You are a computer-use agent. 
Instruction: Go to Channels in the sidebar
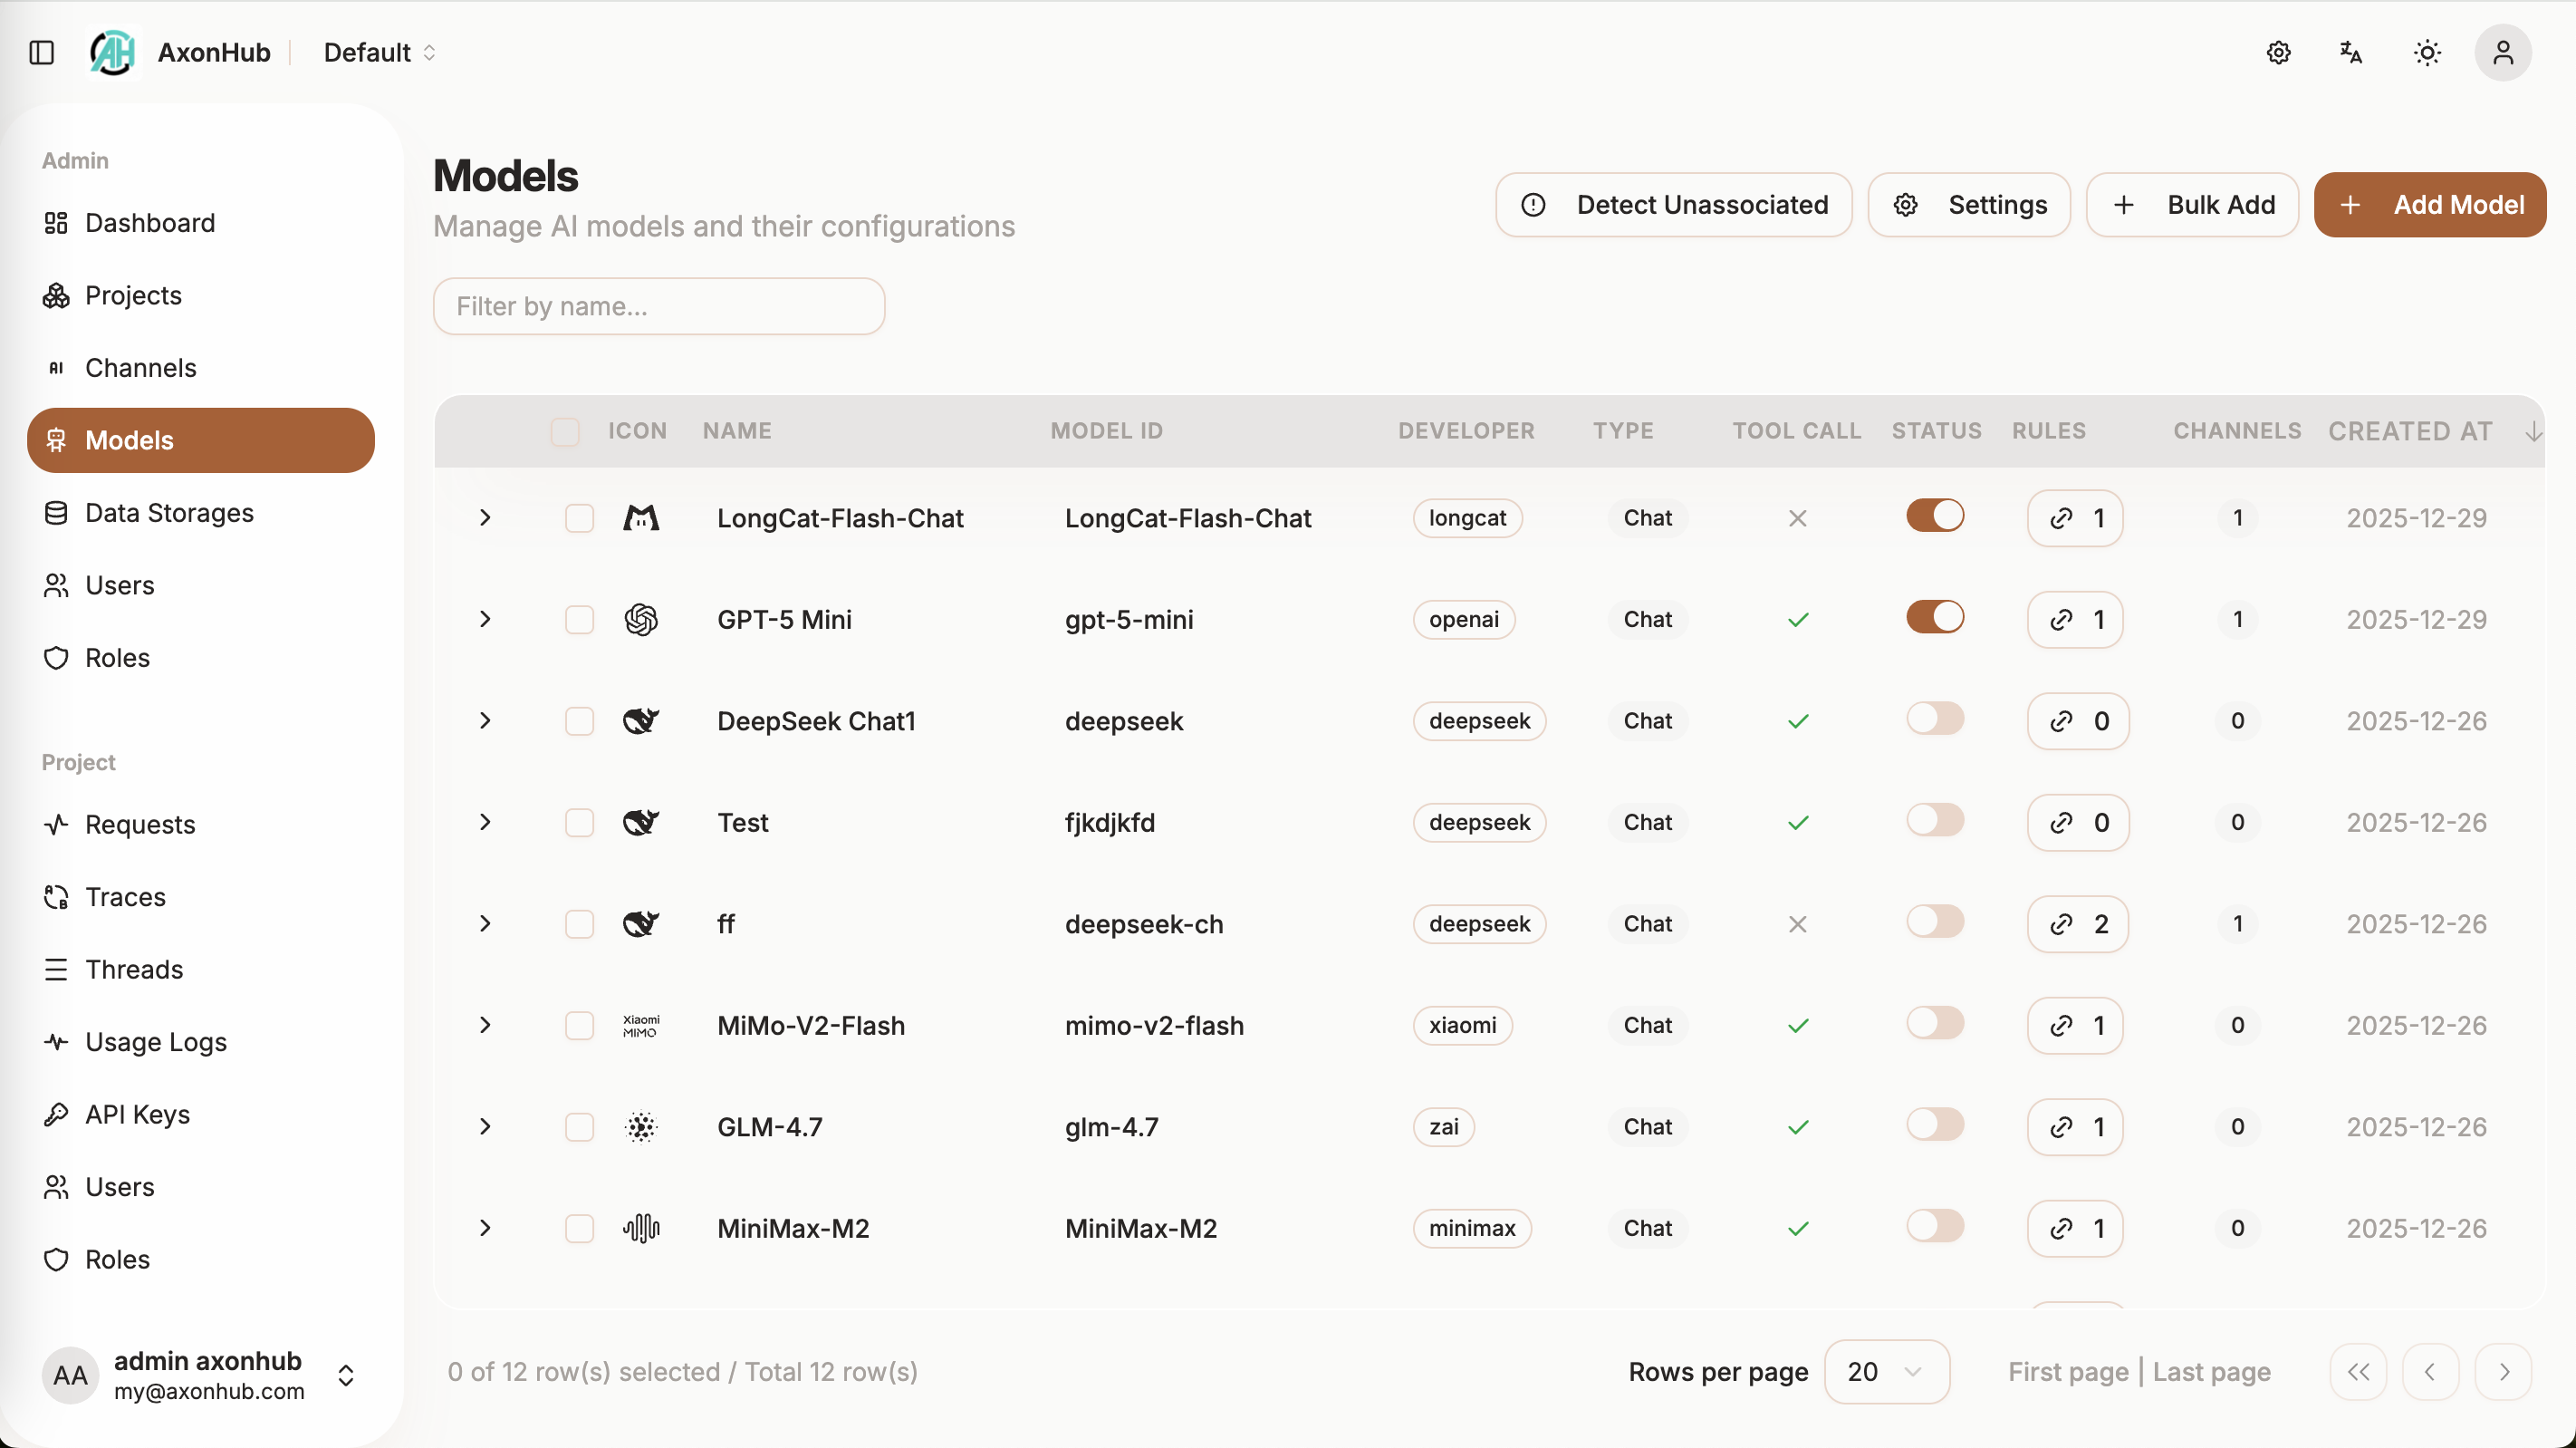click(x=140, y=367)
